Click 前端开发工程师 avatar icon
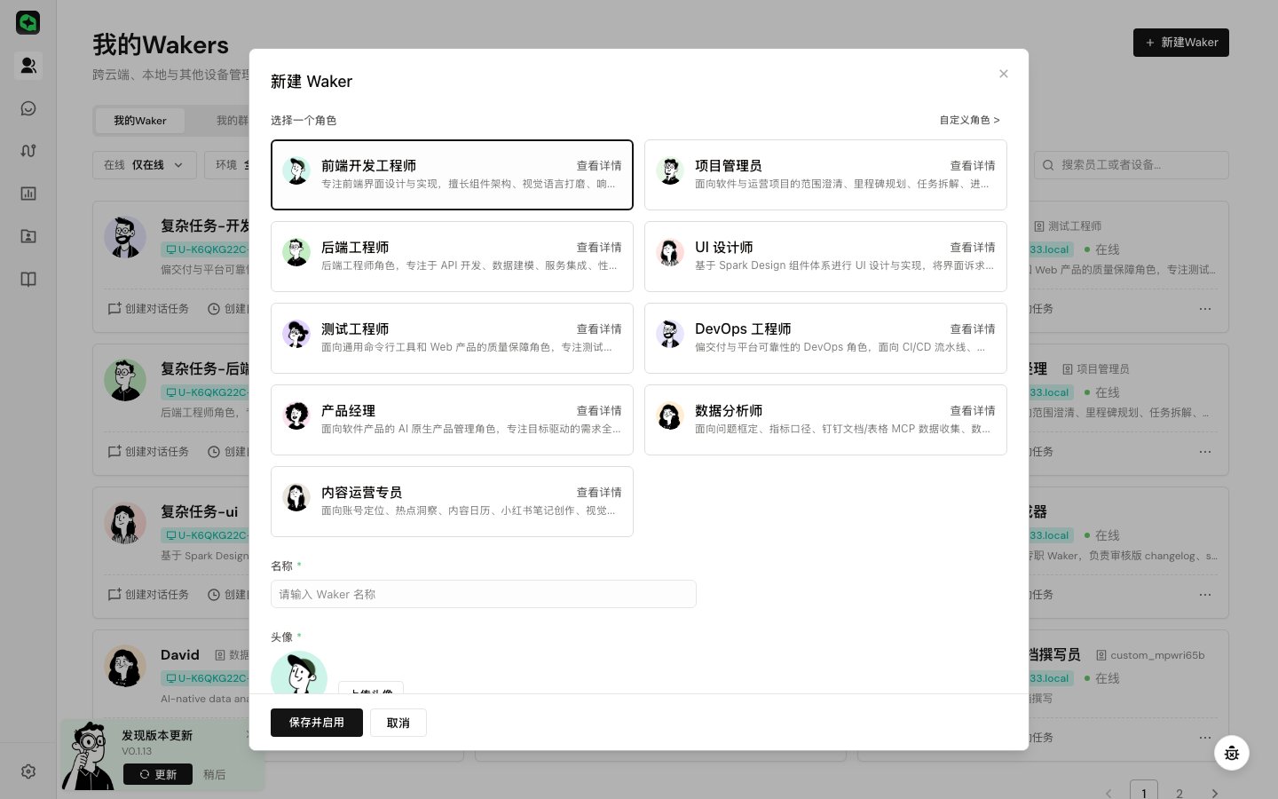Image resolution: width=1278 pixels, height=799 pixels. [x=296, y=171]
